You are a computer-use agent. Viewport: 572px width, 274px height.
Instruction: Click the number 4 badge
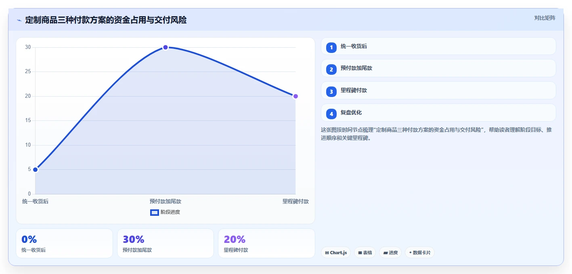coord(331,114)
